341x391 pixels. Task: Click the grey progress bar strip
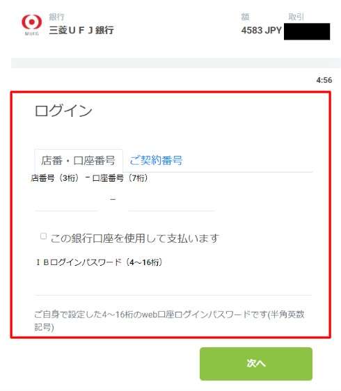[x=176, y=63]
